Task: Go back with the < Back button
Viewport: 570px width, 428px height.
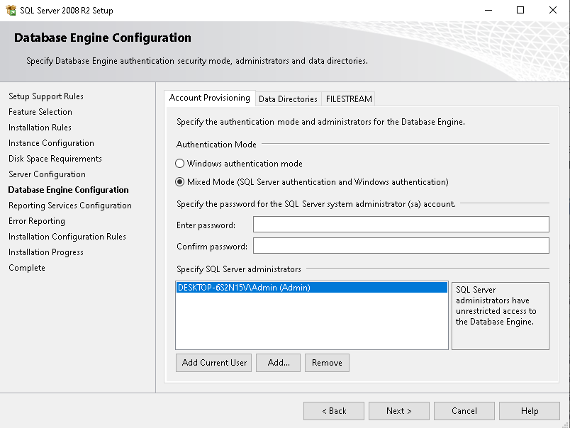Action: pyautogui.click(x=334, y=410)
